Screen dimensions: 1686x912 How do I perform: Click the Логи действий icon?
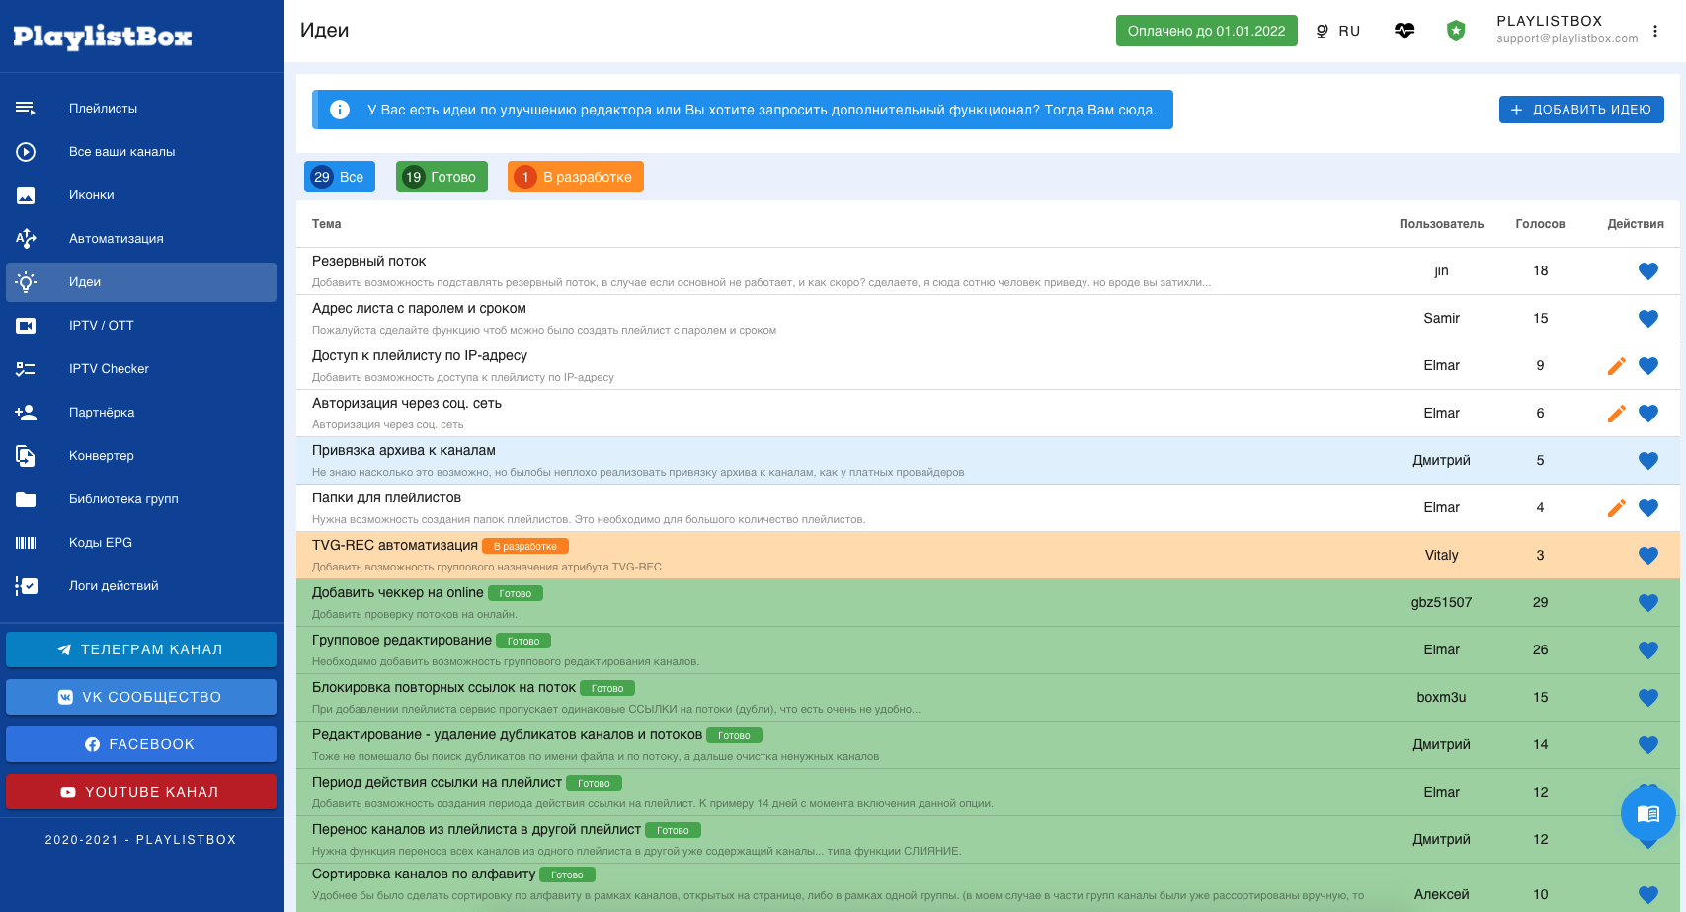[x=26, y=586]
